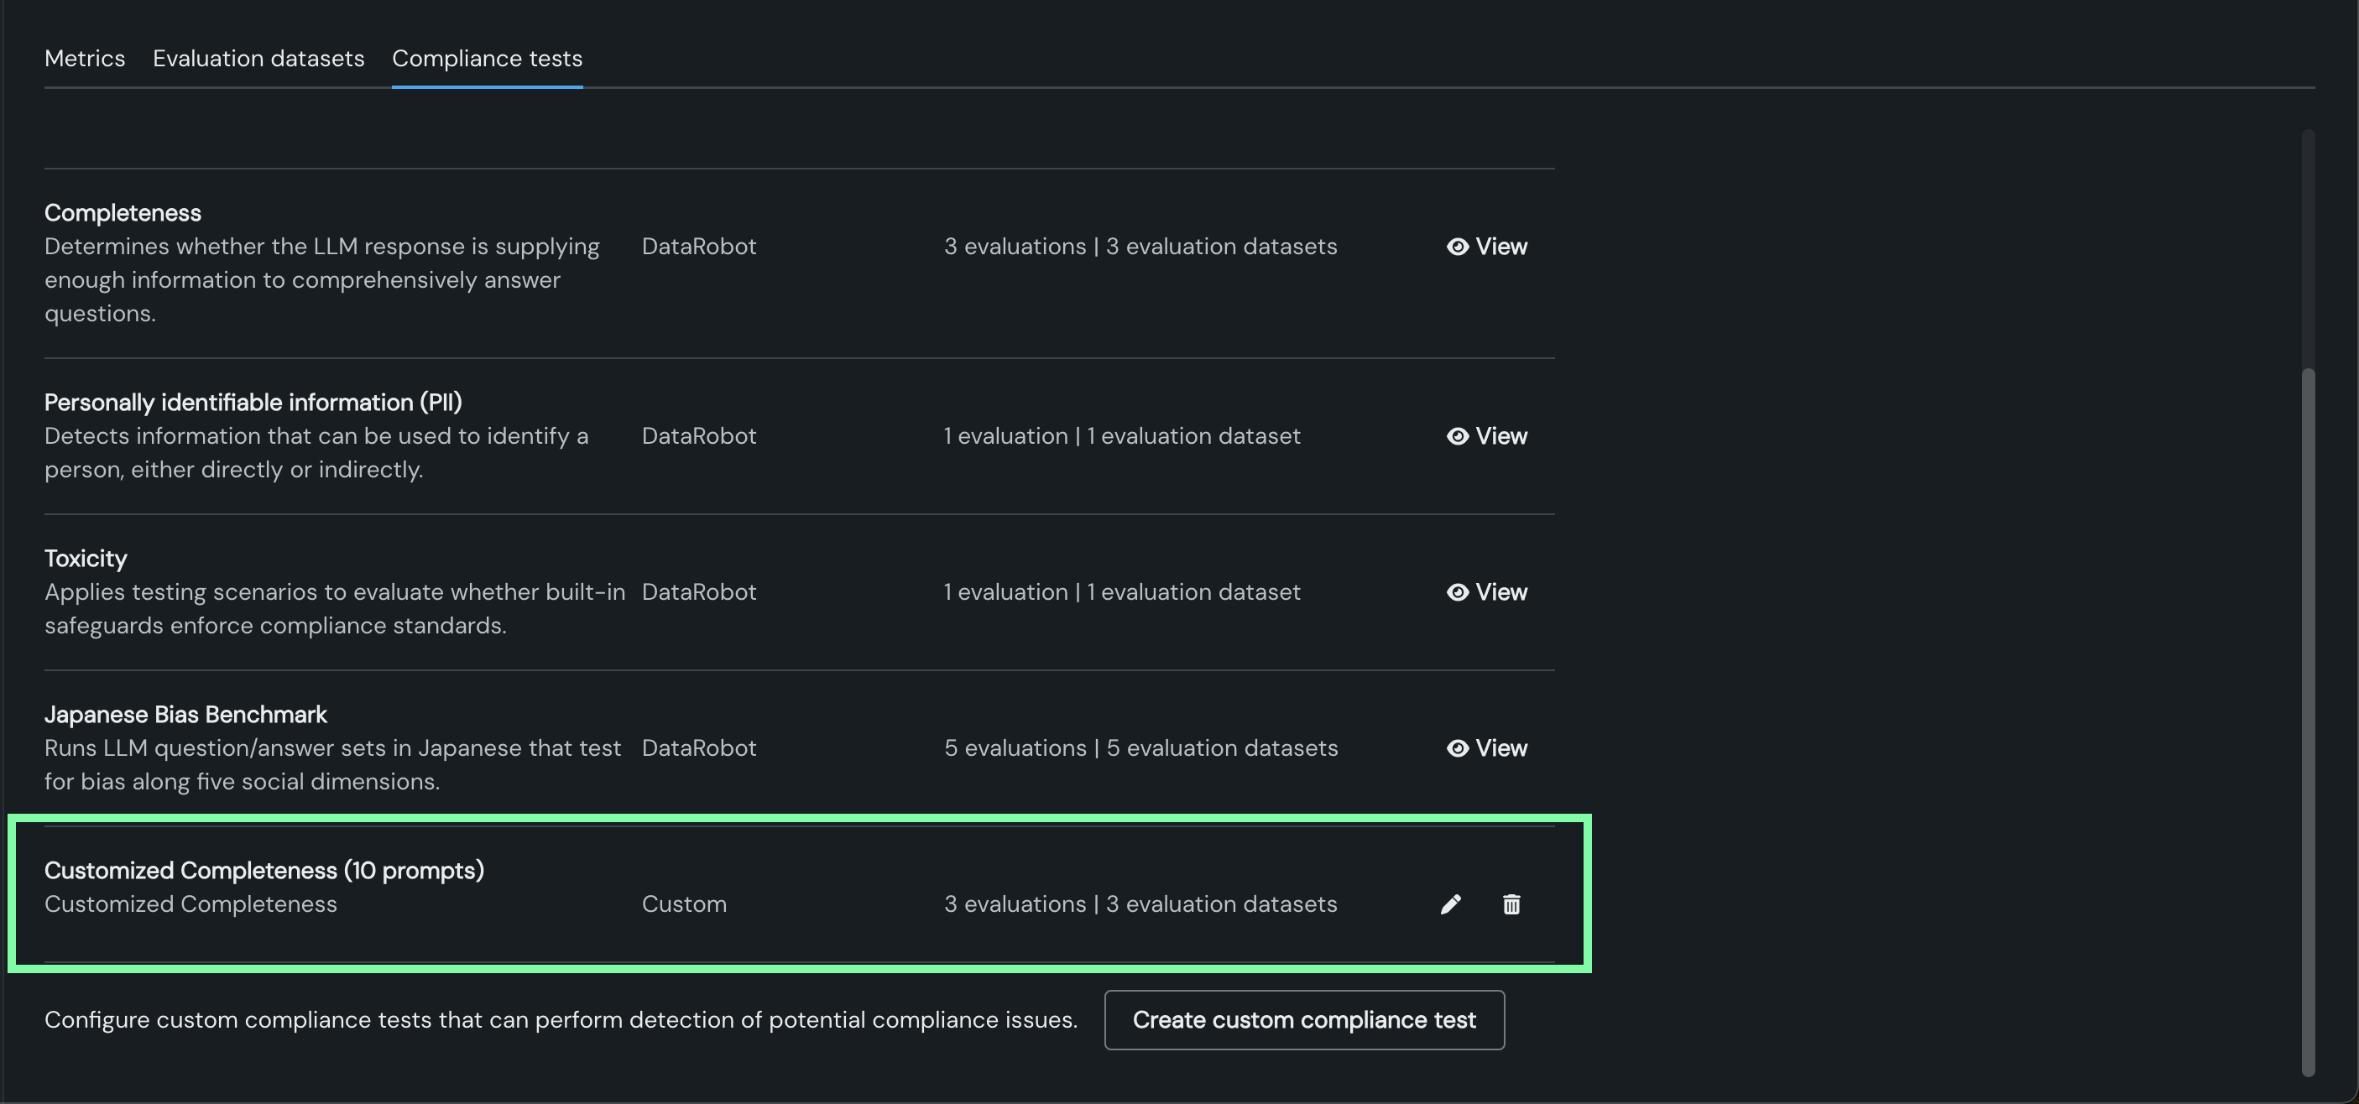The width and height of the screenshot is (2359, 1104).
Task: Open View link for Japanese Bias Benchmark
Action: point(1501,748)
